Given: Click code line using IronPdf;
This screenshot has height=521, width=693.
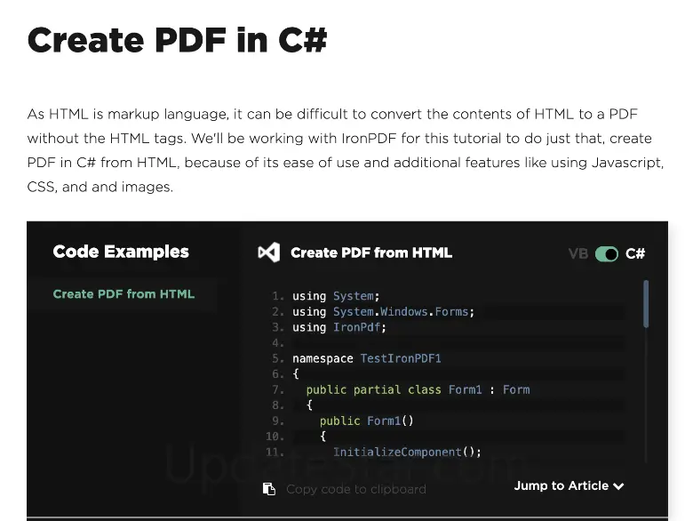Looking at the screenshot, I should click(339, 327).
